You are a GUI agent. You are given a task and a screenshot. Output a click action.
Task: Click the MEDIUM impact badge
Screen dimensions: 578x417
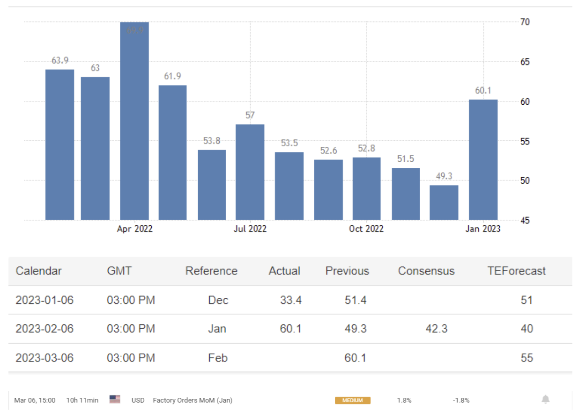(x=352, y=400)
